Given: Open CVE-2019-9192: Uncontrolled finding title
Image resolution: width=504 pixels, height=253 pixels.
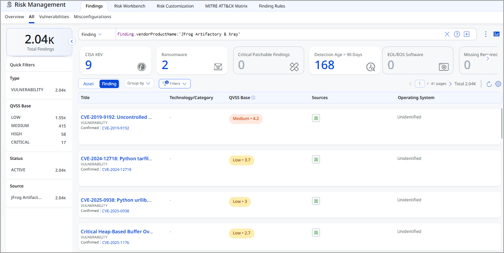Looking at the screenshot, I should point(116,117).
